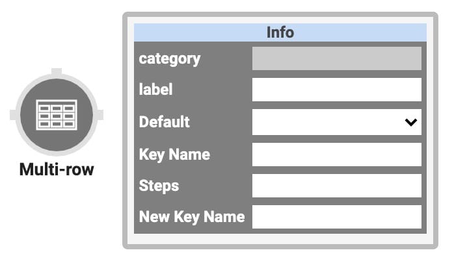The width and height of the screenshot is (454, 261).
Task: Click the greyed-out category field
Action: 337,58
